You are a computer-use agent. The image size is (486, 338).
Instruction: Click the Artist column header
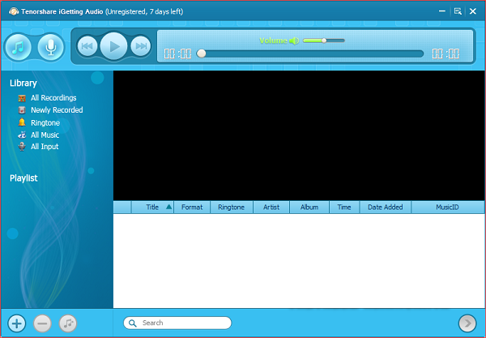271,208
